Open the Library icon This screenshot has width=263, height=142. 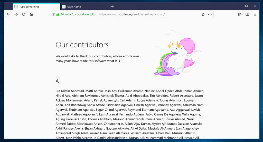coord(240,14)
